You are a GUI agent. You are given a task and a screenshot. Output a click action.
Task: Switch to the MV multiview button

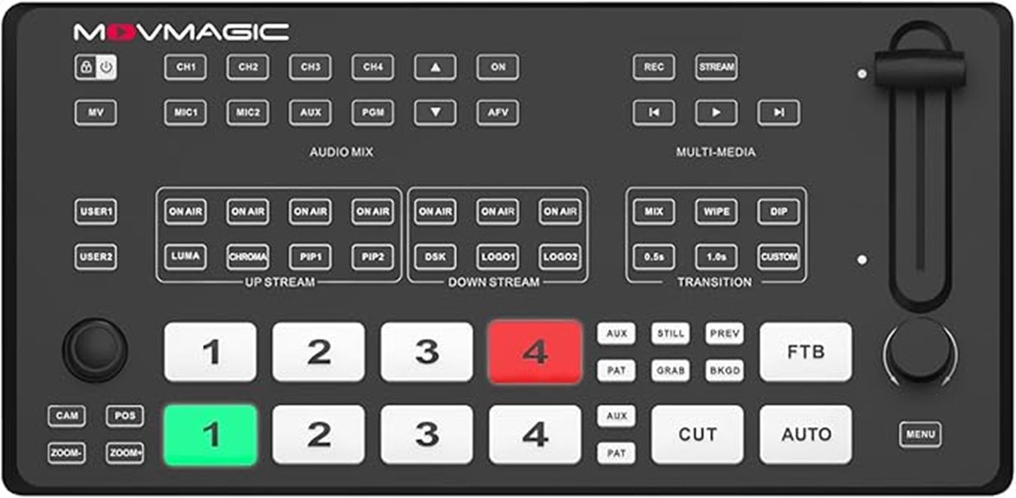[x=96, y=113]
